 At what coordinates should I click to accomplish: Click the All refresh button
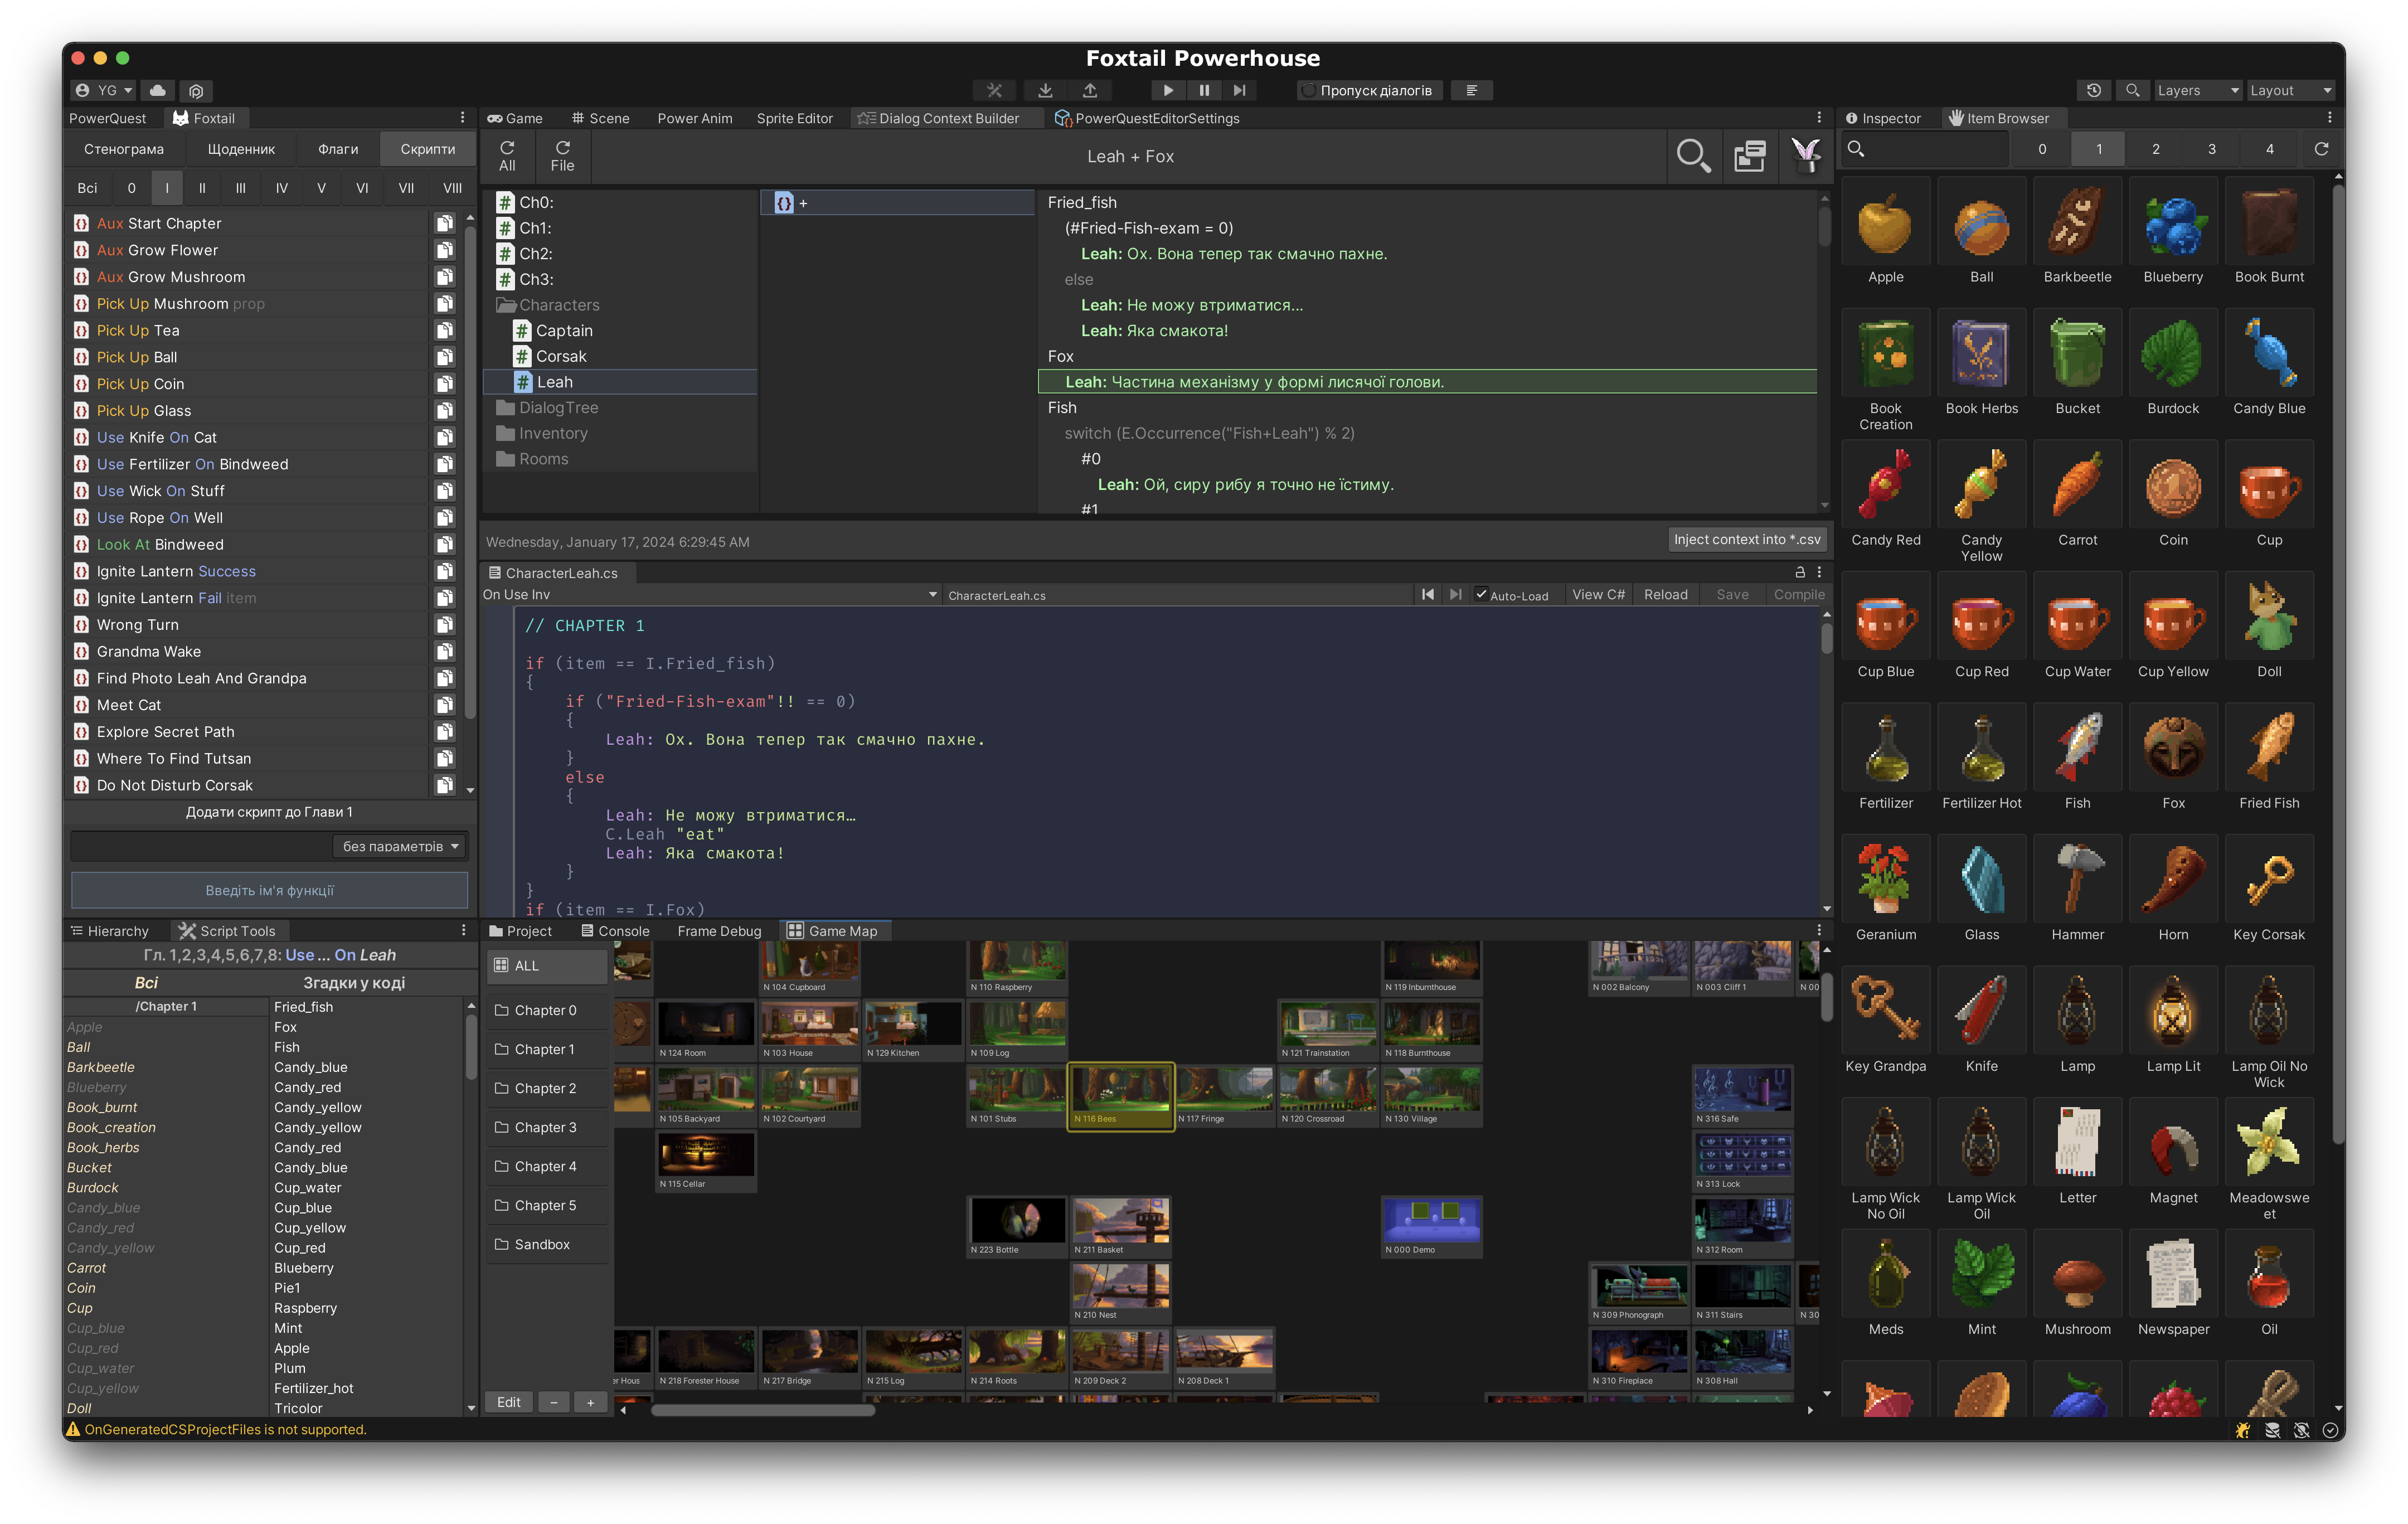tap(507, 156)
